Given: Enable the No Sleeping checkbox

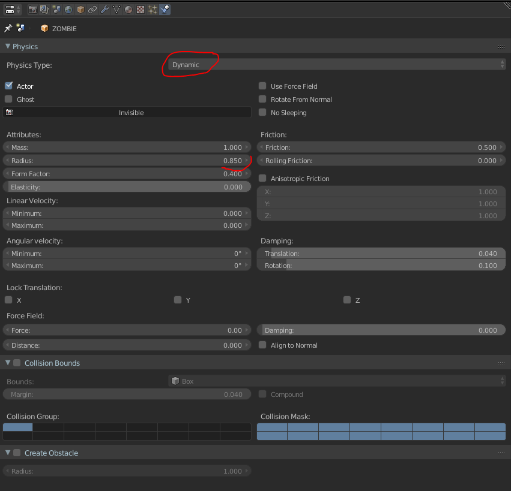Looking at the screenshot, I should (262, 113).
